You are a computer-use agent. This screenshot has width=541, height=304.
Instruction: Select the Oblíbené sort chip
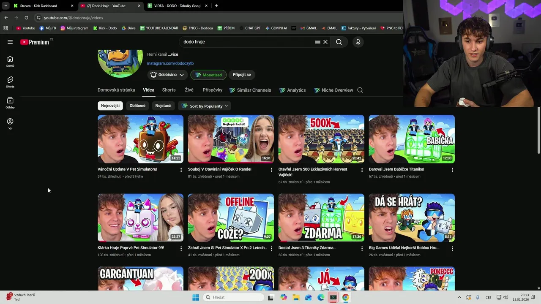click(x=137, y=106)
